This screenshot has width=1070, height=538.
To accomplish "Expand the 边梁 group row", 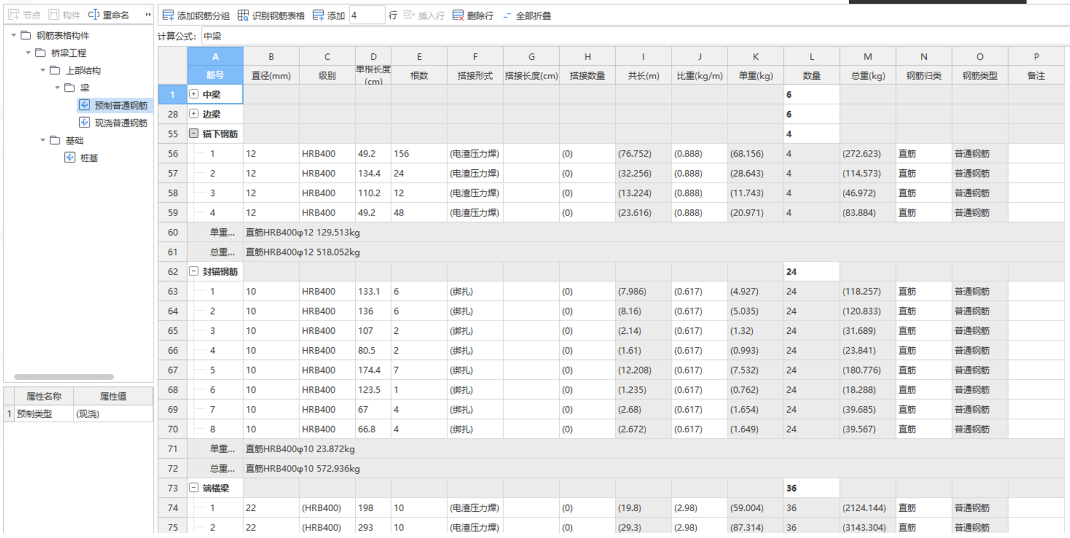I will click(x=193, y=113).
